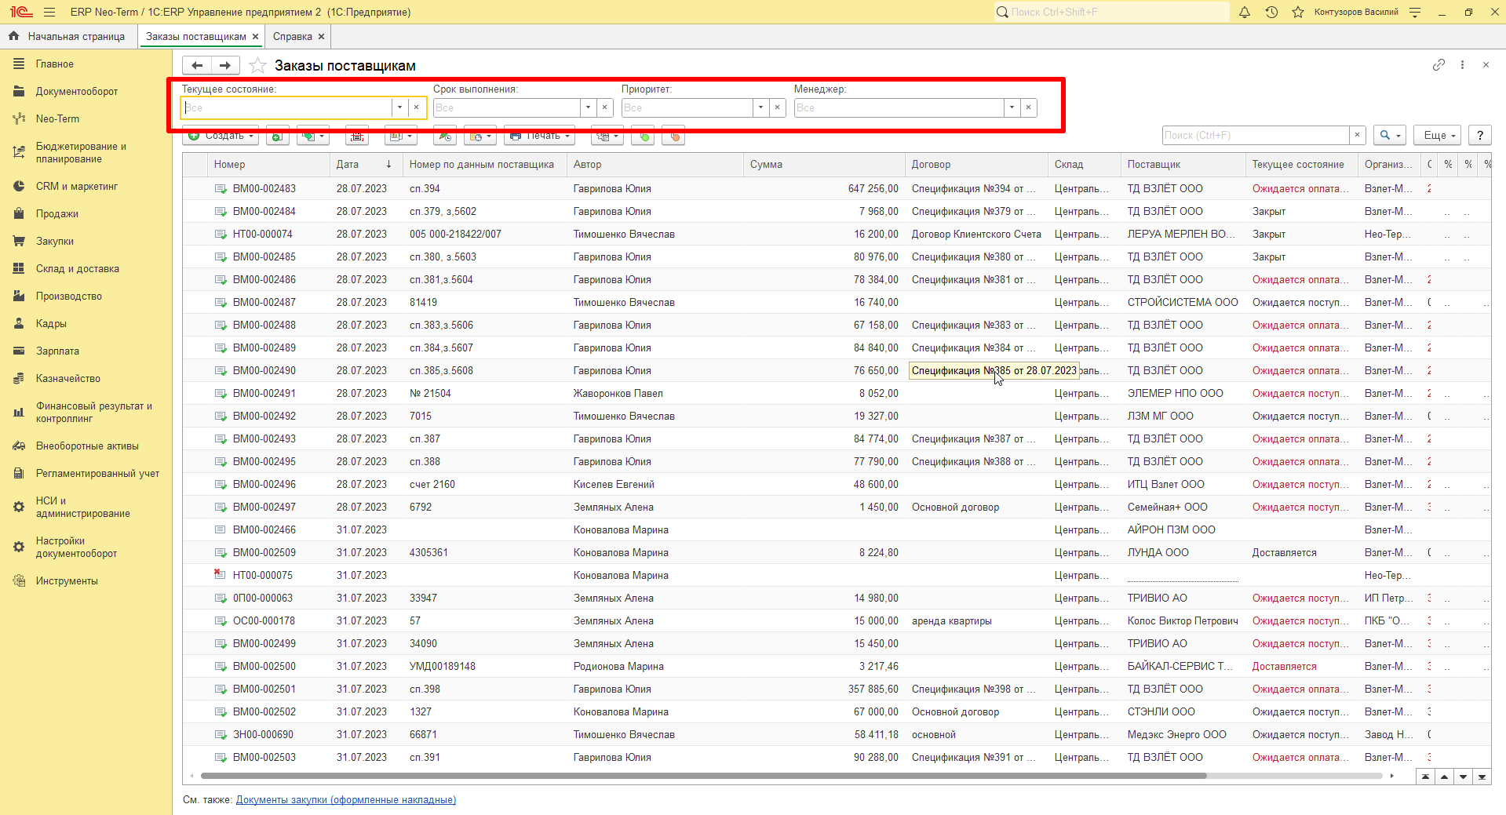Open Менеджер filter dropdown
This screenshot has width=1506, height=815.
1012,107
